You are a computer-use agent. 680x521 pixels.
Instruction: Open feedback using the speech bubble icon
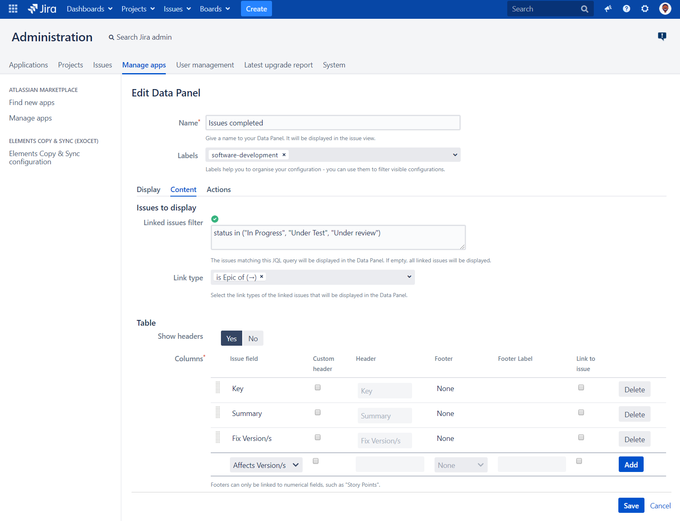click(662, 36)
